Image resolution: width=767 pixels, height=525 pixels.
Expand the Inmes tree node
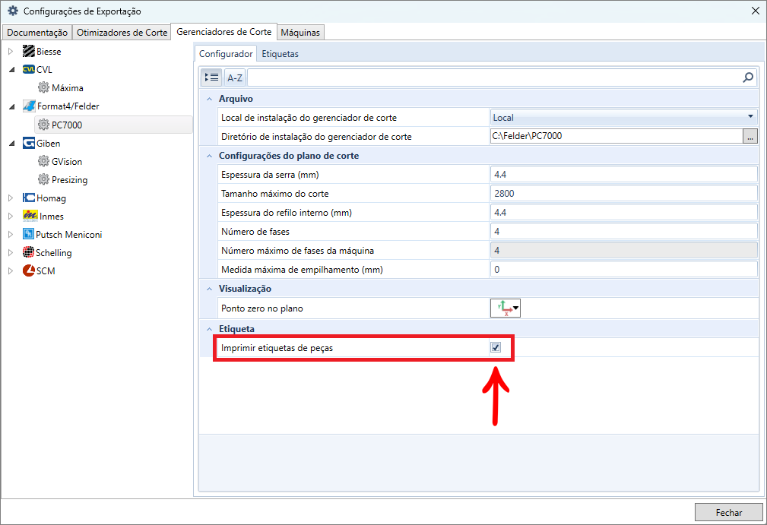click(x=11, y=216)
